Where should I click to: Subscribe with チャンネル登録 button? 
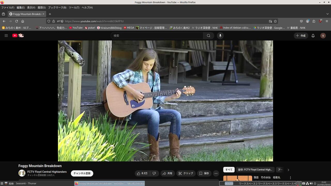82,173
